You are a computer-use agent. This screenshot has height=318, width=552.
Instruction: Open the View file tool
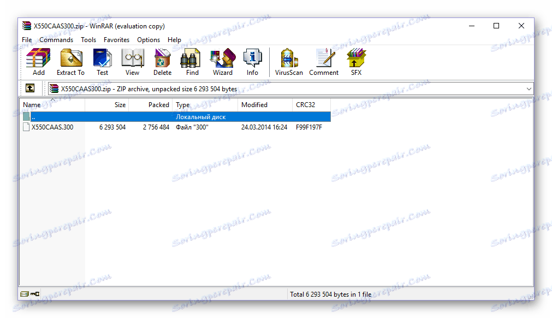tap(132, 62)
